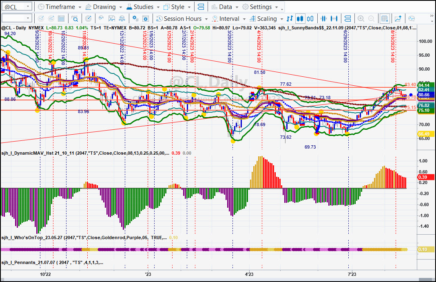Click the Data bar chart icon
The height and width of the screenshot is (282, 436).
click(214, 7)
